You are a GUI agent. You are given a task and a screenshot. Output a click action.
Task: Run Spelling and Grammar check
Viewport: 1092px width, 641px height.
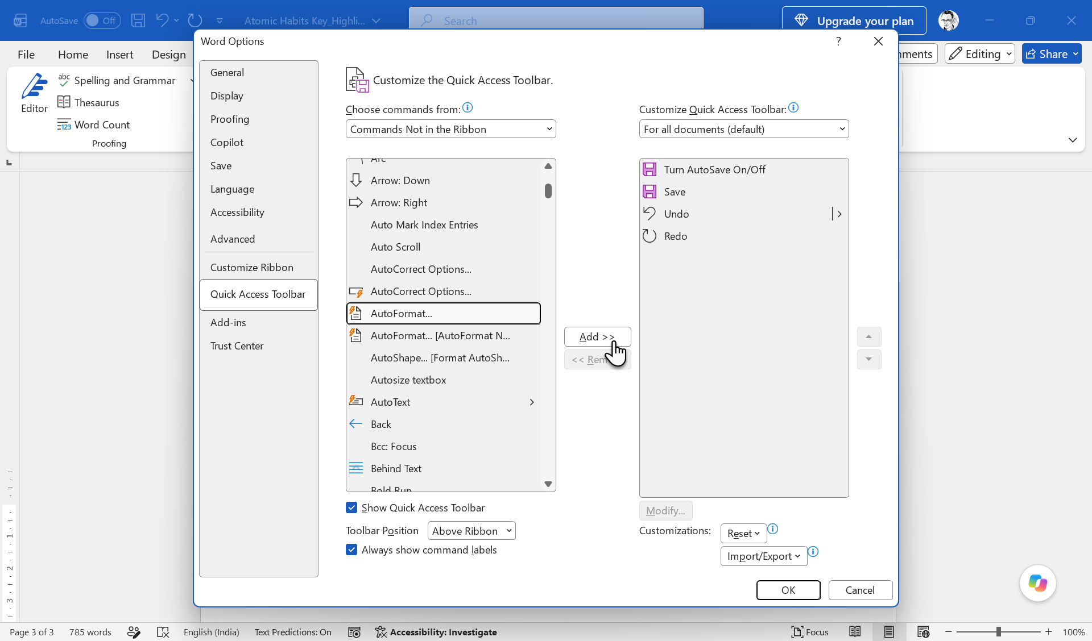click(117, 80)
